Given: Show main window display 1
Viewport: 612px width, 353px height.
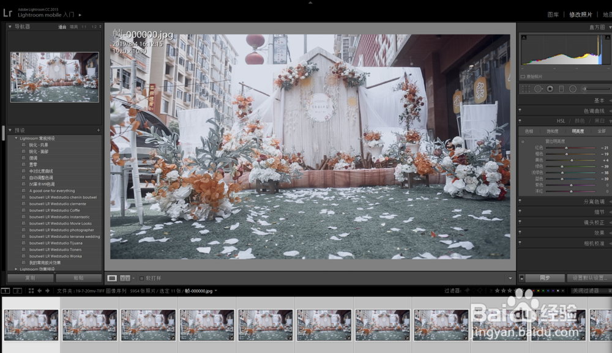Looking at the screenshot, I should [6, 291].
